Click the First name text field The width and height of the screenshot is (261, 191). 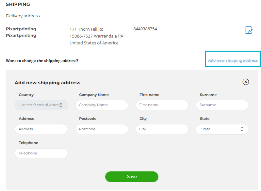(x=162, y=105)
